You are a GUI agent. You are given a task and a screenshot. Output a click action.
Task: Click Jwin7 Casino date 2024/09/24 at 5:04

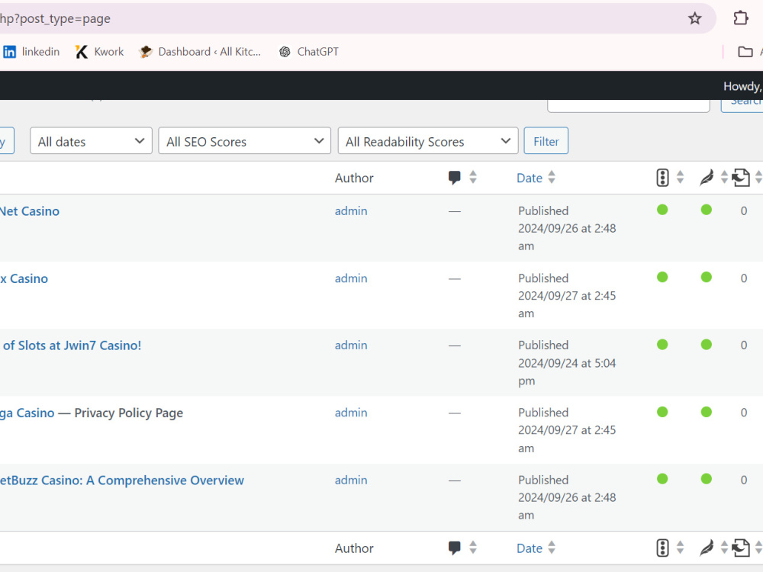pos(567,363)
